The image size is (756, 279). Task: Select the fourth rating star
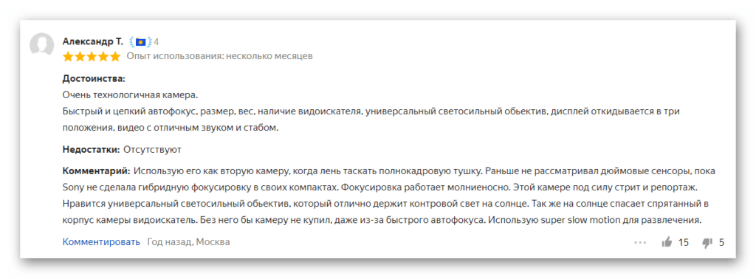103,56
